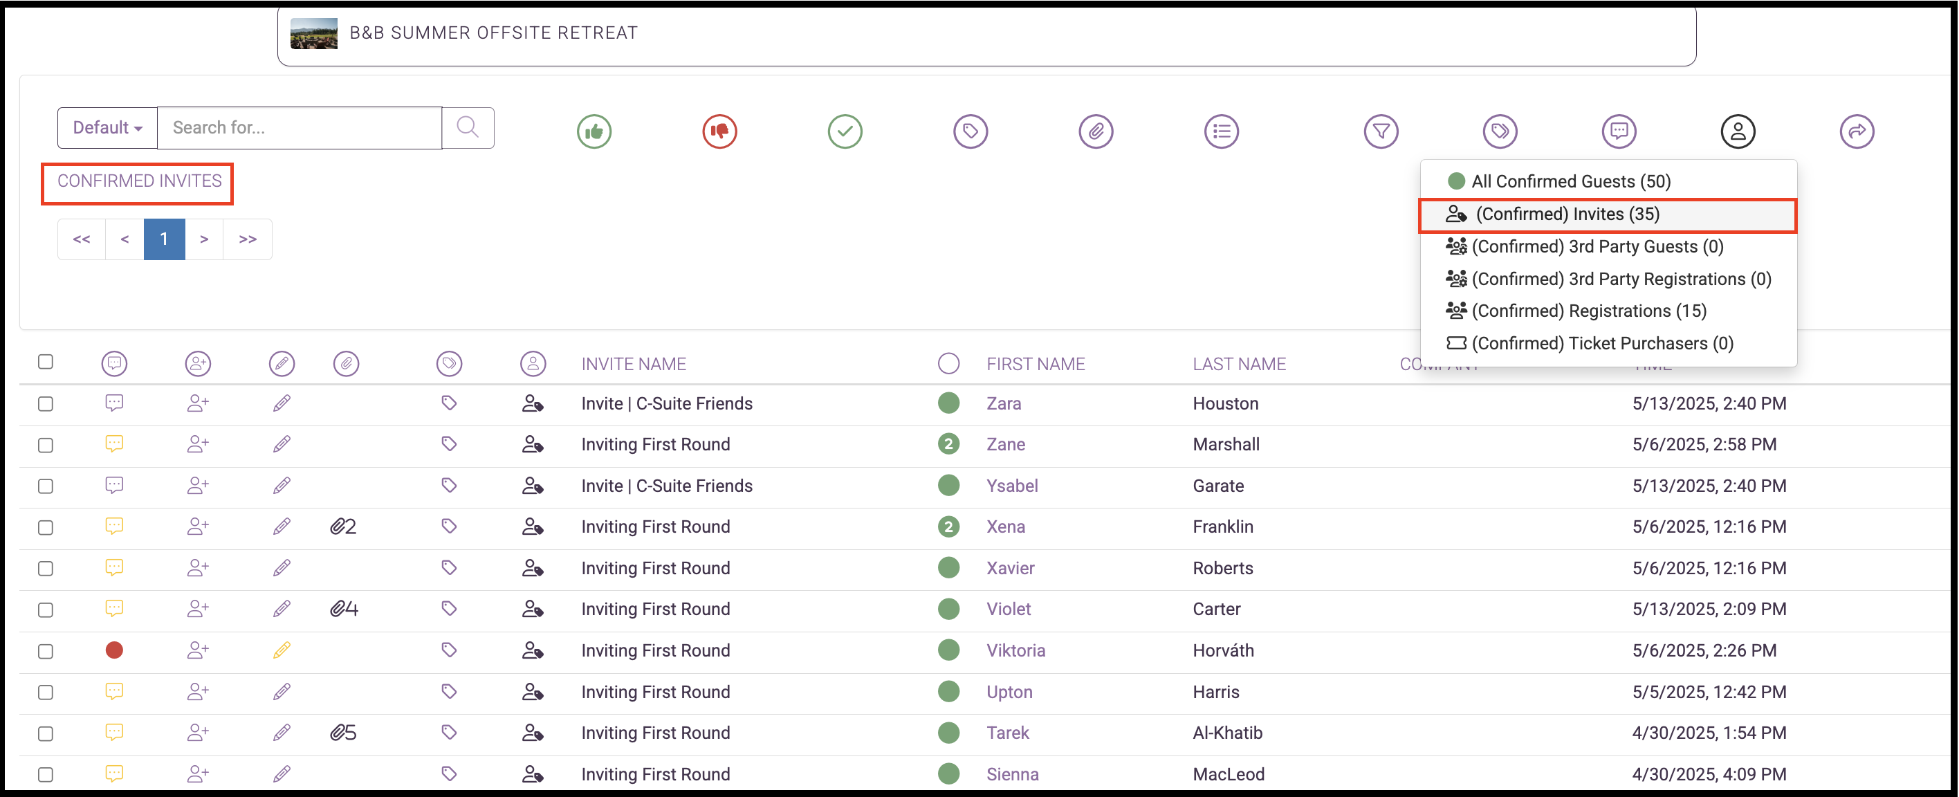Image resolution: width=1959 pixels, height=797 pixels.
Task: Check the box for Xavier Roberts
Action: click(x=46, y=568)
